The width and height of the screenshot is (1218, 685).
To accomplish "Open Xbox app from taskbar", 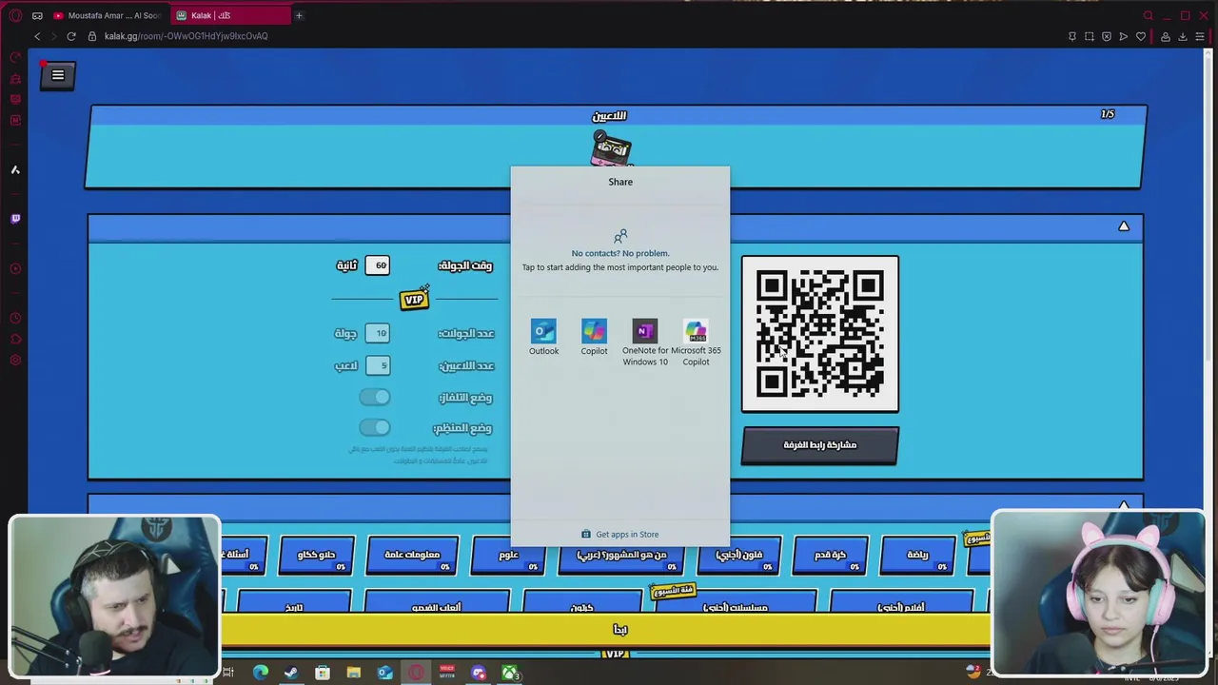I will (x=510, y=673).
